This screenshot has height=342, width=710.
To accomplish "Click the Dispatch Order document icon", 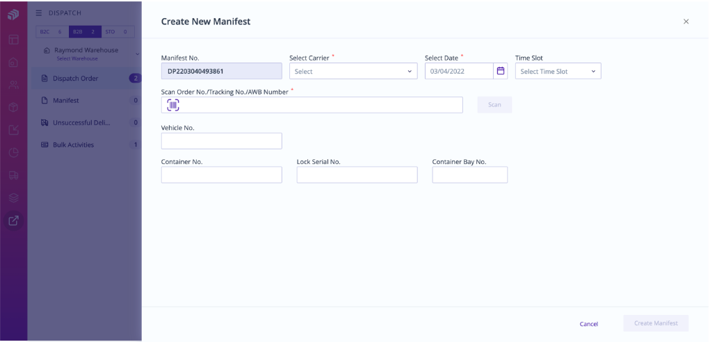I will [45, 79].
